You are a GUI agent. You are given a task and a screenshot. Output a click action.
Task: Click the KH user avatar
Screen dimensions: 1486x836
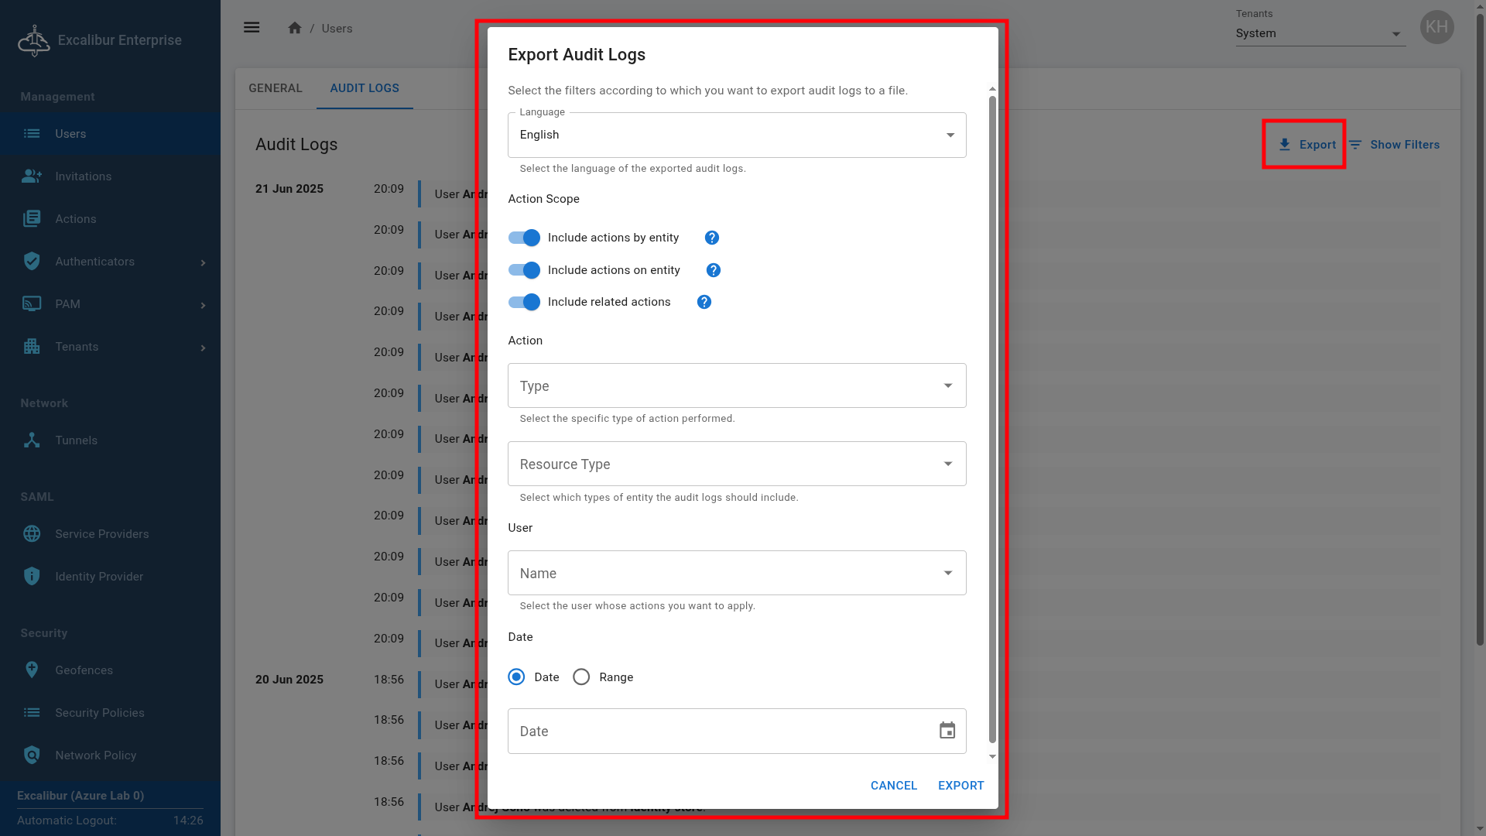(x=1436, y=28)
